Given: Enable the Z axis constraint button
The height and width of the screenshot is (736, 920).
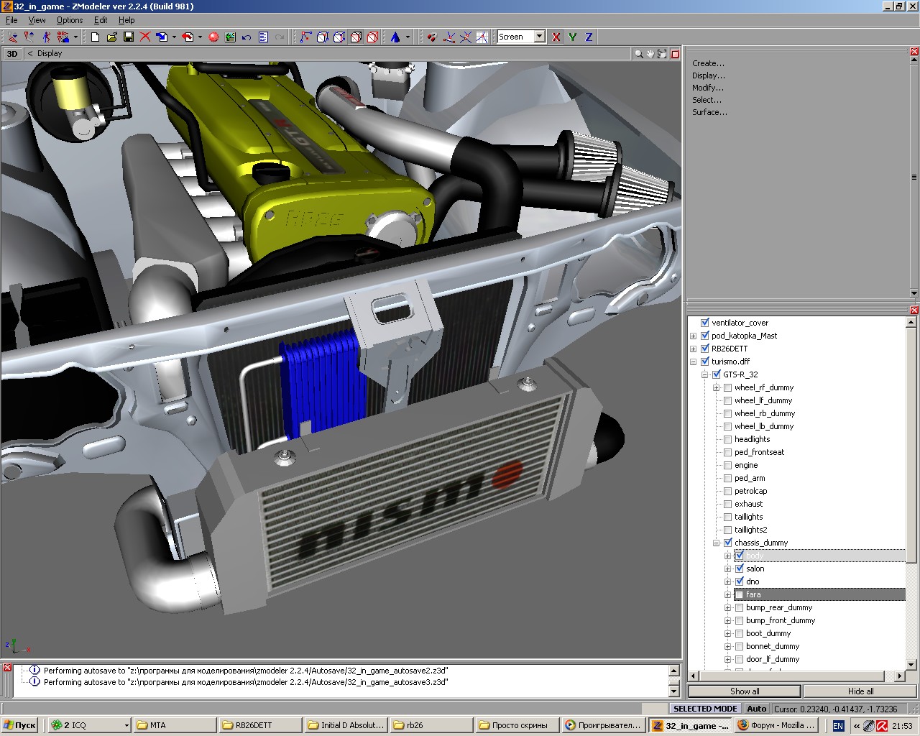Looking at the screenshot, I should (589, 37).
